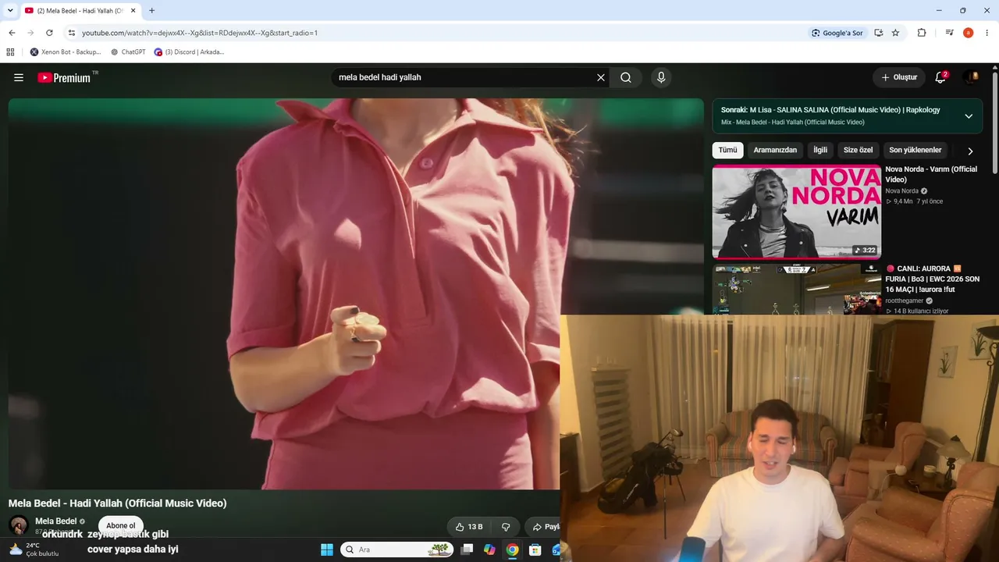Subscribe with the Abone ol button
Viewport: 999px width, 562px height.
tap(121, 525)
